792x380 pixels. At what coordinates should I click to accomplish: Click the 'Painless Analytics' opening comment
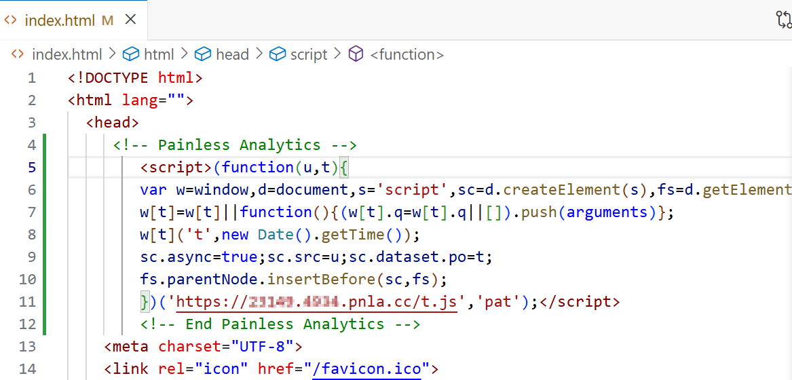point(235,145)
